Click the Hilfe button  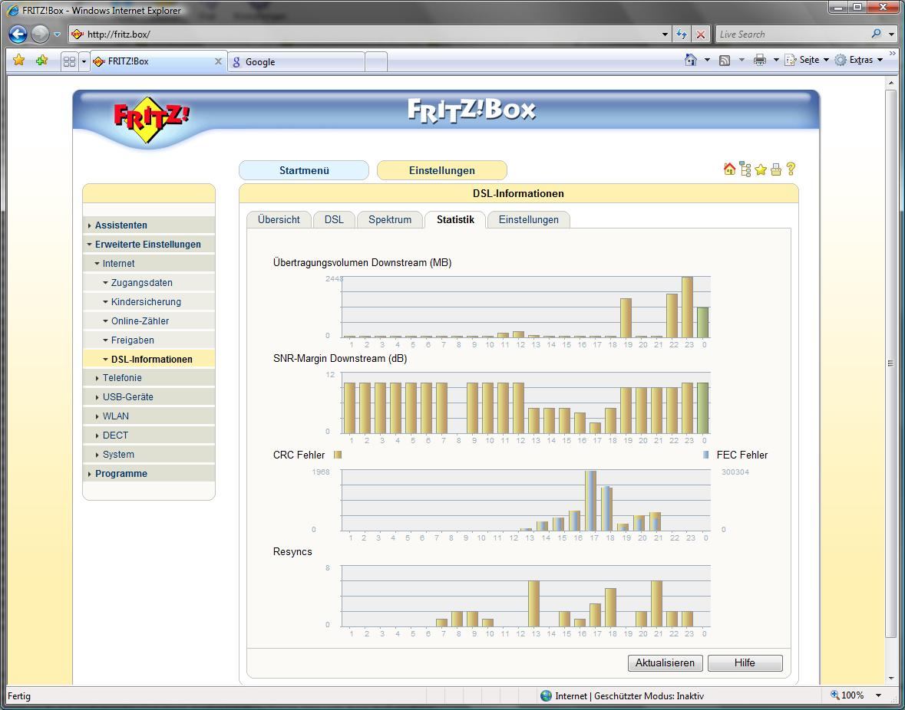[745, 662]
